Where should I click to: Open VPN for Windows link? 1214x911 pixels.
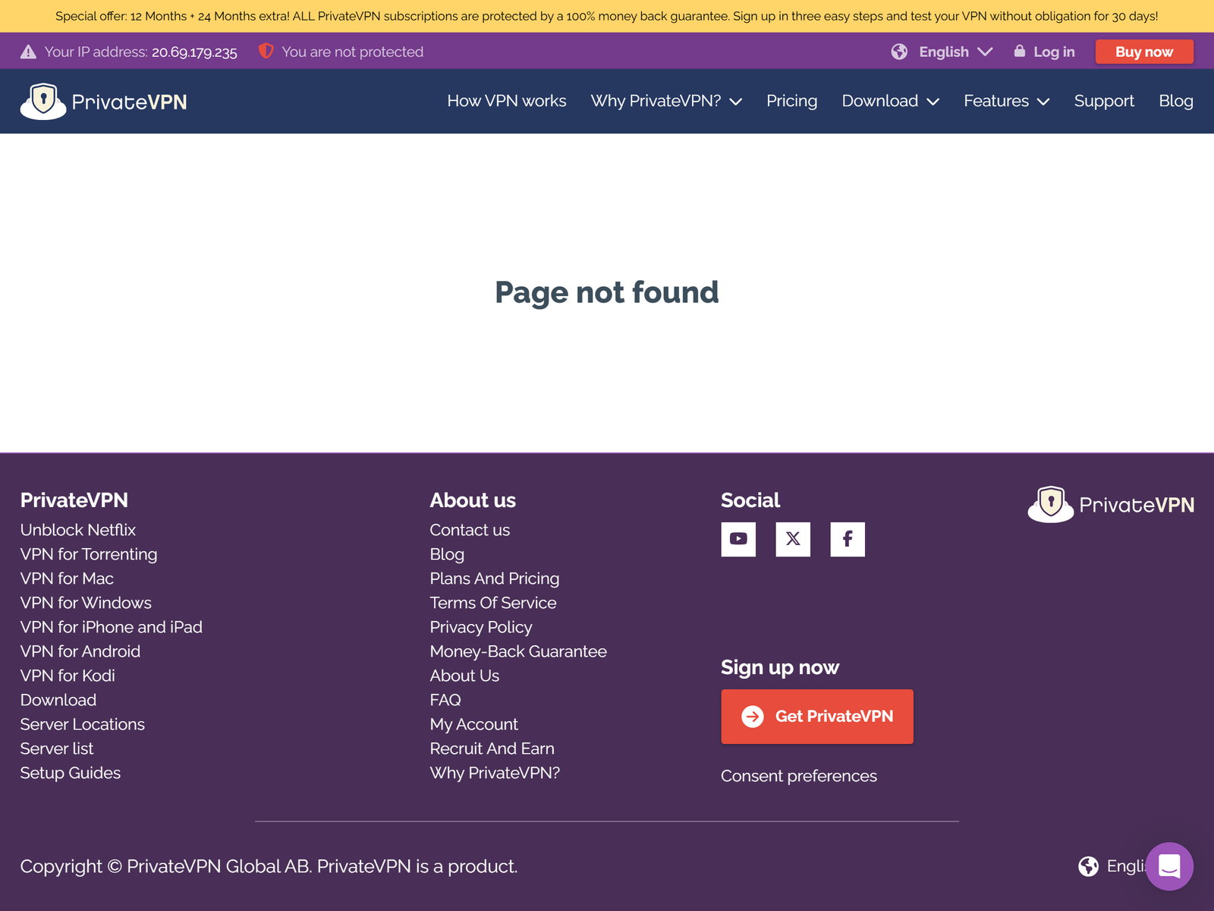point(86,603)
